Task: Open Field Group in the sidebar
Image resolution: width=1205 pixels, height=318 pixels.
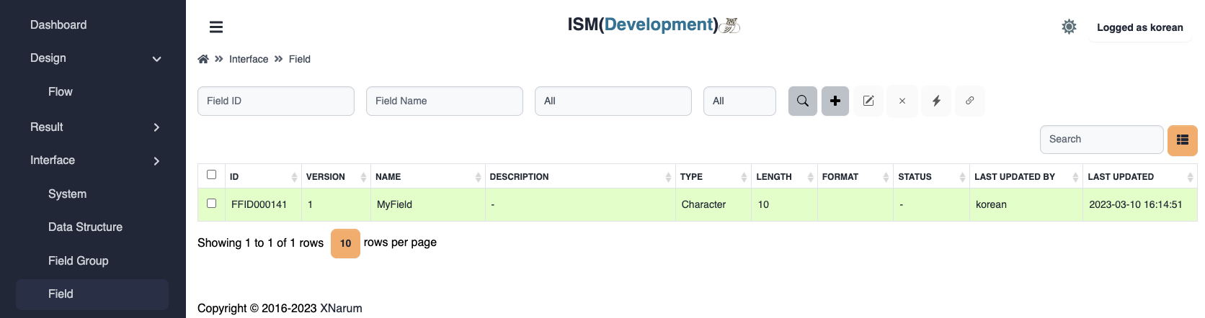Action: [x=78, y=261]
